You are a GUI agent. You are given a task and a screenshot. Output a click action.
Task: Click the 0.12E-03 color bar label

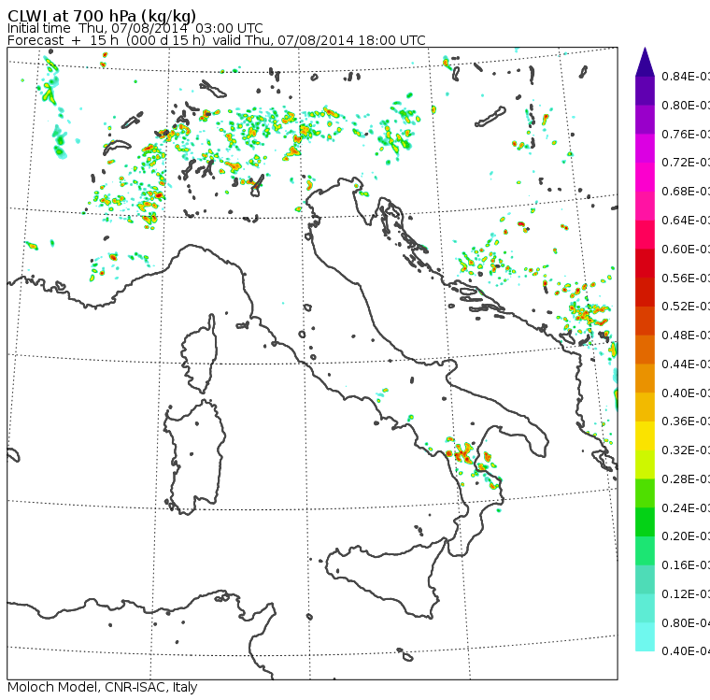(x=686, y=594)
